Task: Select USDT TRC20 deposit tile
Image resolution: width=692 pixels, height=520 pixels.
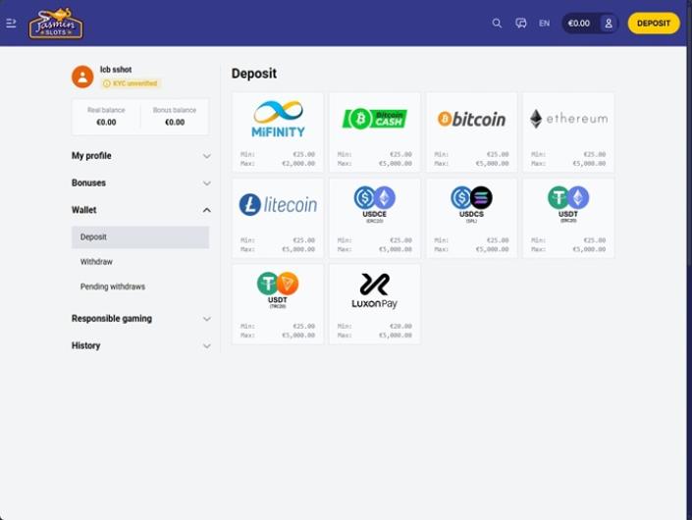Action: [278, 290]
